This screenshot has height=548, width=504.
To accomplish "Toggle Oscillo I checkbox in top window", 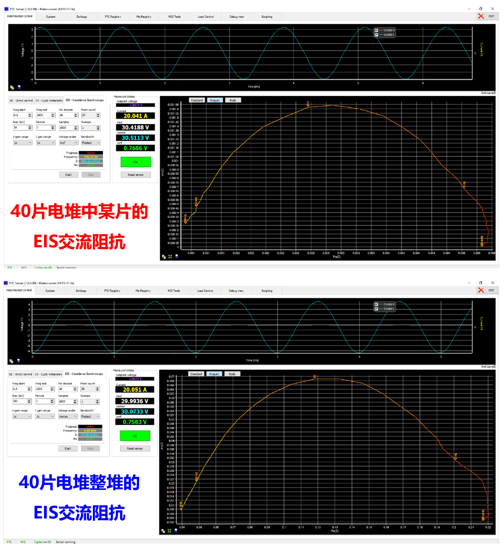I will point(376,34).
